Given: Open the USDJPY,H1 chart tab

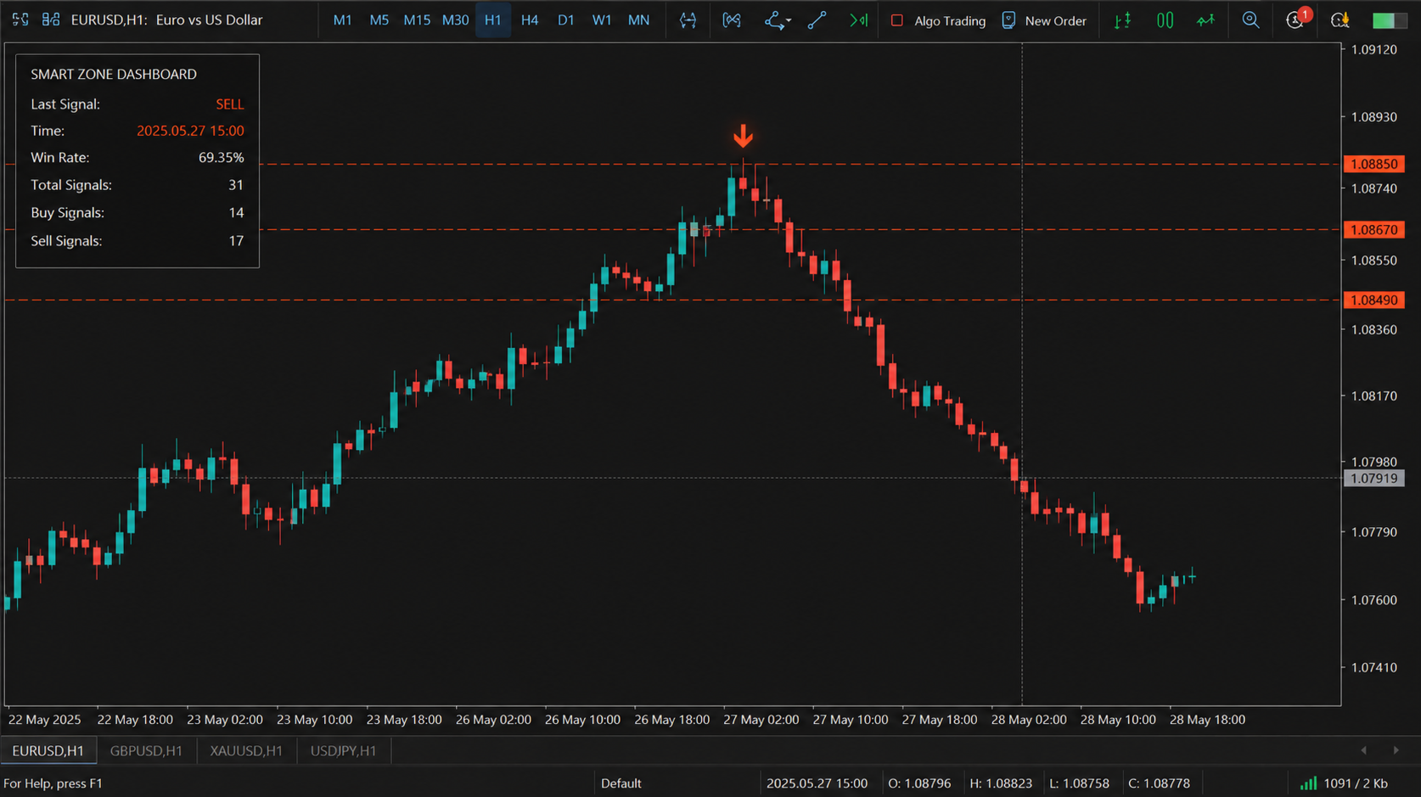Looking at the screenshot, I should pos(343,750).
